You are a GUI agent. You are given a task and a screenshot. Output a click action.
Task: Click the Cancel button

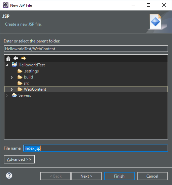coord(152,176)
